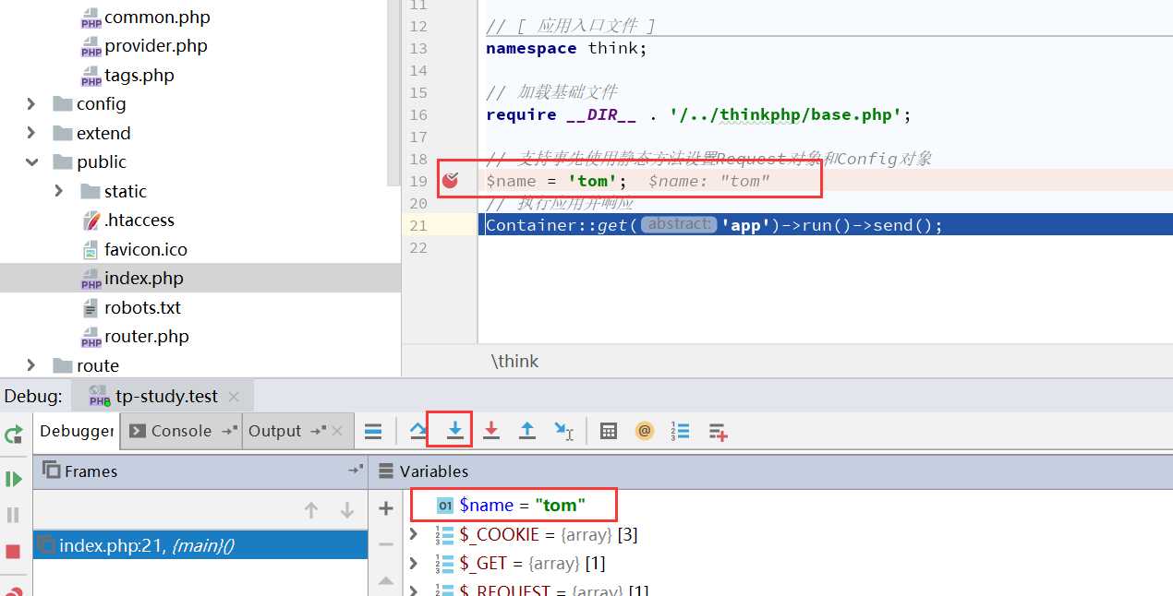
Task: Place cursor on namespace think line
Action: pyautogui.click(x=567, y=48)
